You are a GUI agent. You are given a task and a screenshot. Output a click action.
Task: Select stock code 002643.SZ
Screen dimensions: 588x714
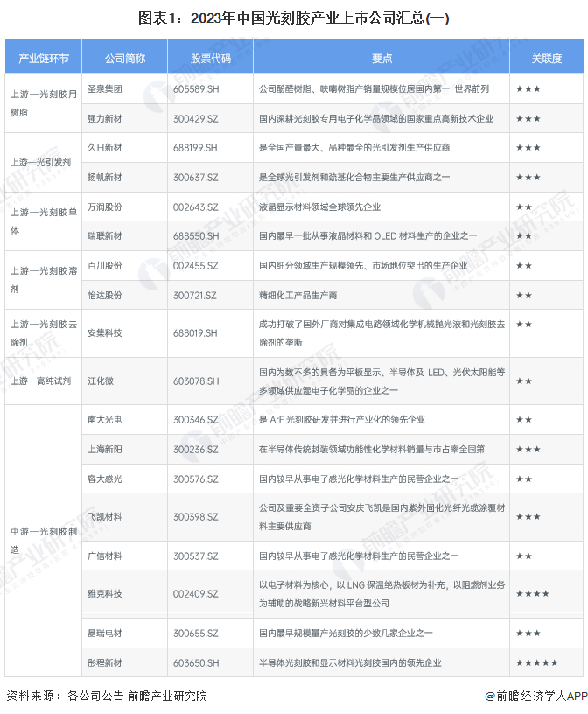click(x=195, y=206)
